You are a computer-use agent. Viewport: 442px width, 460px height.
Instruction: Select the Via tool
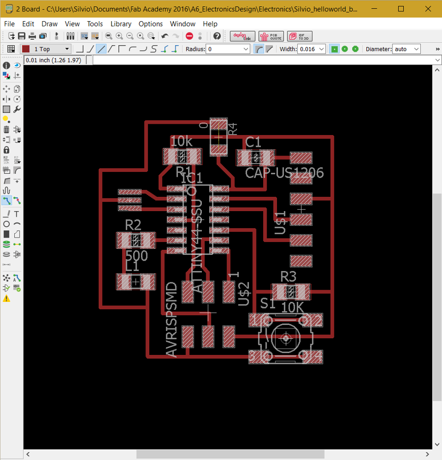pyautogui.click(x=6, y=244)
